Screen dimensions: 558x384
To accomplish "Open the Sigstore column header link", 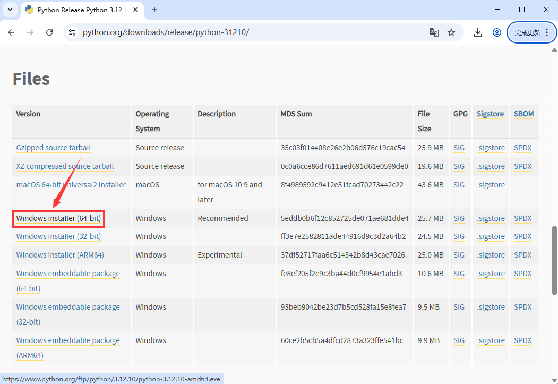I will click(x=490, y=114).
